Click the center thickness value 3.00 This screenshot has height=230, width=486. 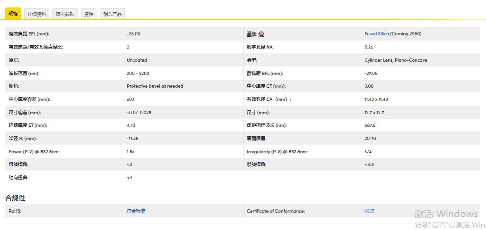click(369, 86)
